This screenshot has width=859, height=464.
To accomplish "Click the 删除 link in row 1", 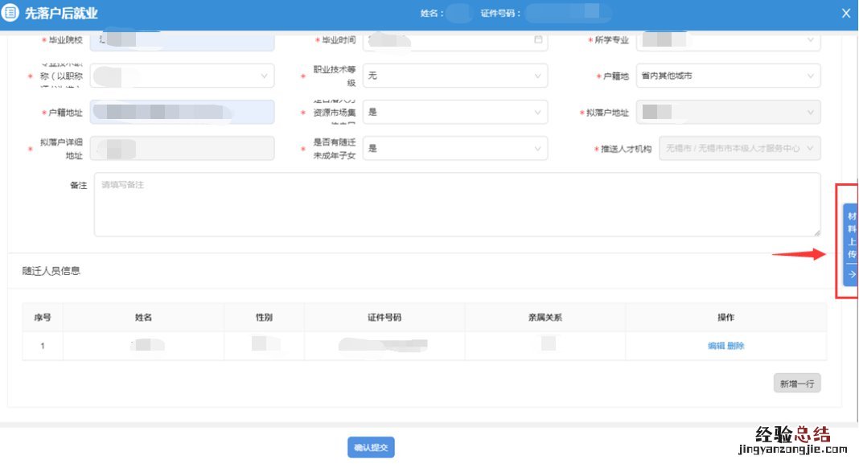I will point(736,346).
